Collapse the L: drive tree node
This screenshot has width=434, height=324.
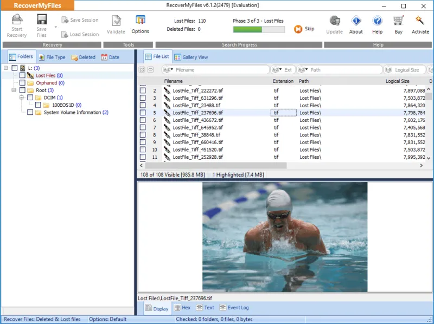click(6, 68)
